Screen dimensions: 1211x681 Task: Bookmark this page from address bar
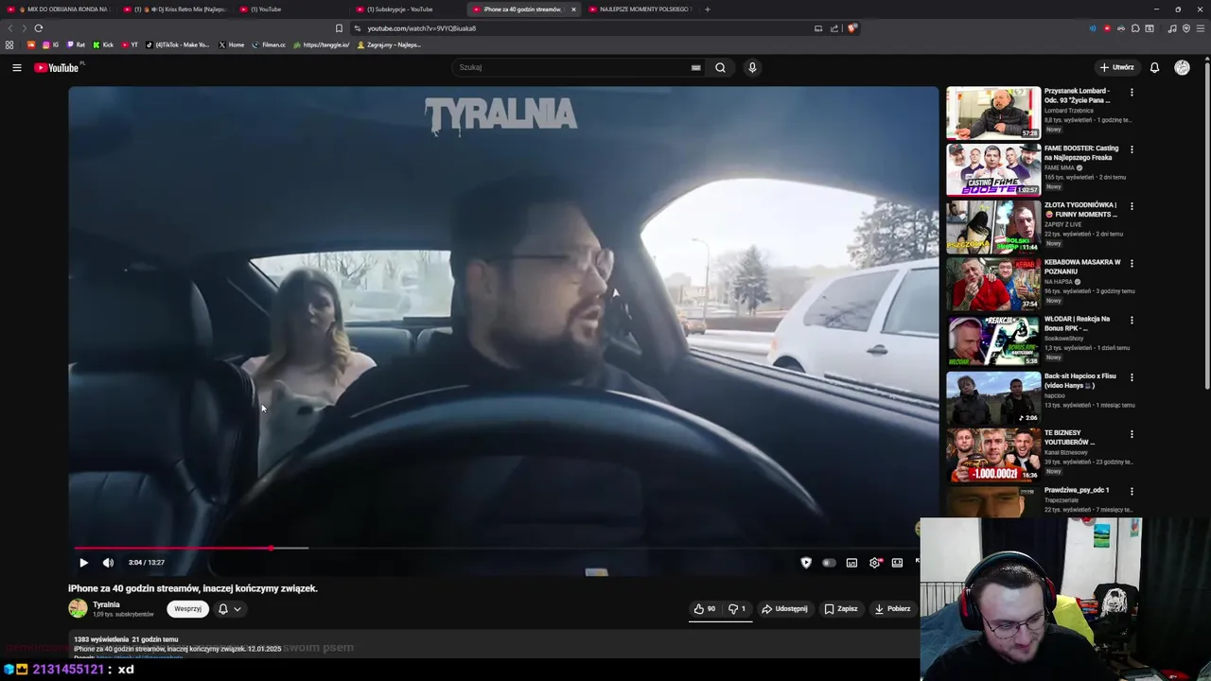click(x=339, y=28)
